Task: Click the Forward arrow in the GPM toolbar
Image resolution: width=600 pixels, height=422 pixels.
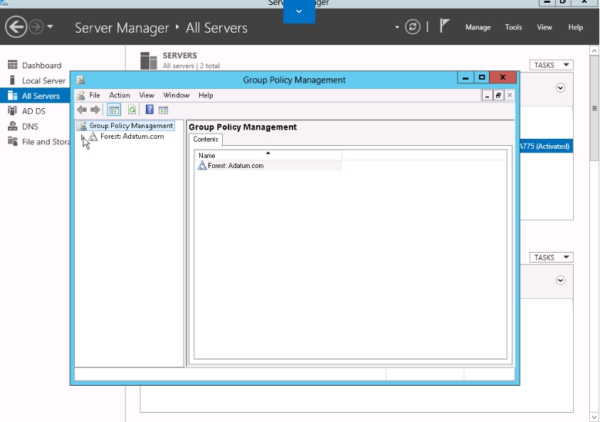Action: pos(95,110)
